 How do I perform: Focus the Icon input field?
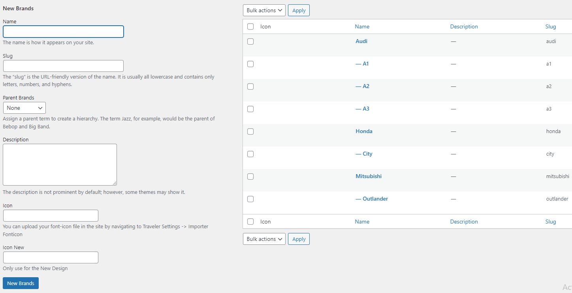[51, 216]
